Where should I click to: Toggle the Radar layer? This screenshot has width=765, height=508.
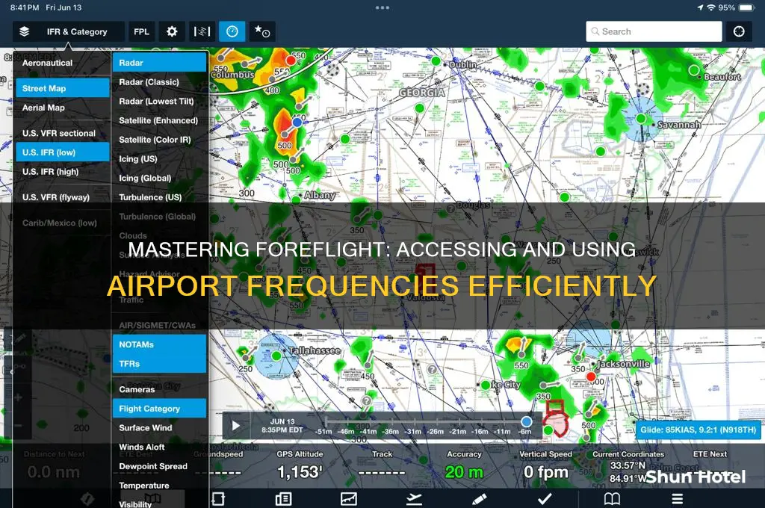(159, 63)
